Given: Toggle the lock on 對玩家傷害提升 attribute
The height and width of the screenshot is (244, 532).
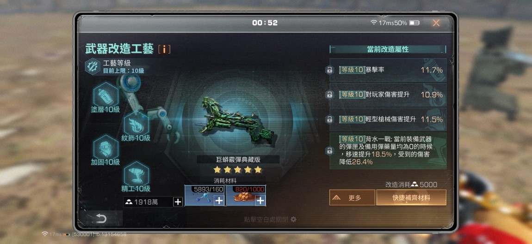Looking at the screenshot, I should point(329,95).
